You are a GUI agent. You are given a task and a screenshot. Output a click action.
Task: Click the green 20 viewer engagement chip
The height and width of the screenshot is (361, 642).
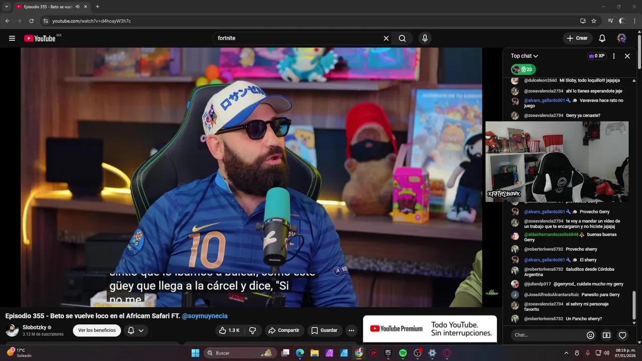pyautogui.click(x=523, y=70)
